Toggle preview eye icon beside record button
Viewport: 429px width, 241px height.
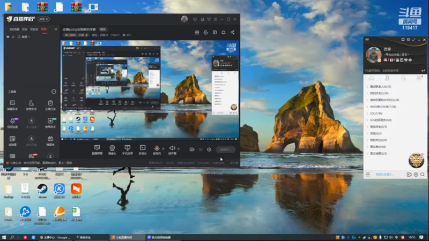pos(201,149)
